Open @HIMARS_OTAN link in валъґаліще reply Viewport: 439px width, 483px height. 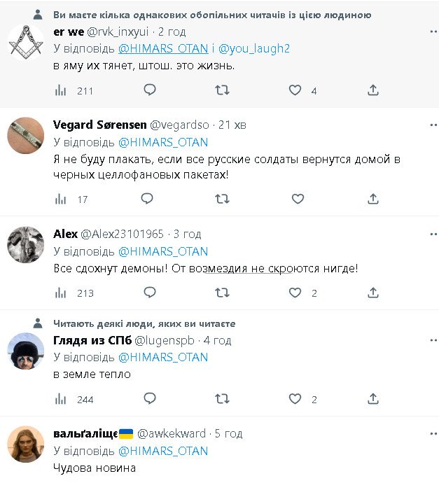(162, 451)
